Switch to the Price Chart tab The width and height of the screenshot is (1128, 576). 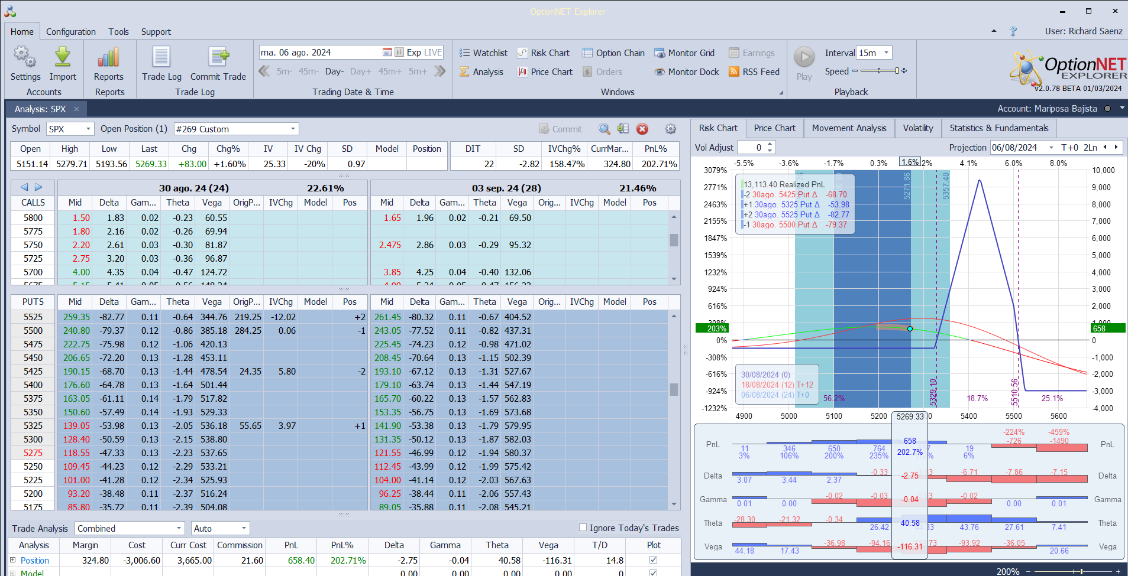click(x=775, y=128)
